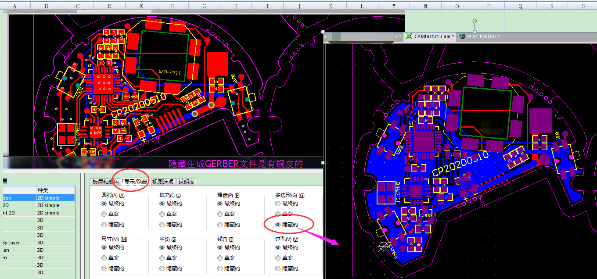The height and width of the screenshot is (279, 597).
Task: Switch to the 视图选项 tab
Action: tap(163, 182)
